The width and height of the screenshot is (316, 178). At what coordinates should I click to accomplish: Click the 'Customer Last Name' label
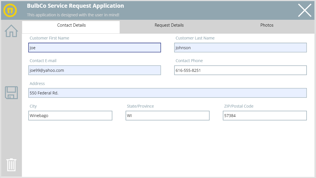pyautogui.click(x=195, y=38)
